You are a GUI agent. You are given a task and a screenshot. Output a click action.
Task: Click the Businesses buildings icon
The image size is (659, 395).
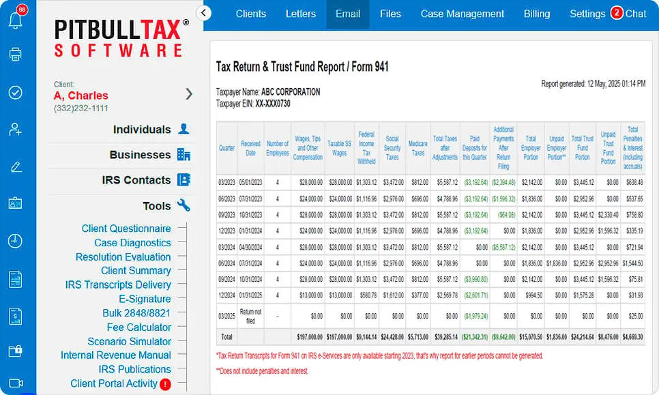click(183, 155)
